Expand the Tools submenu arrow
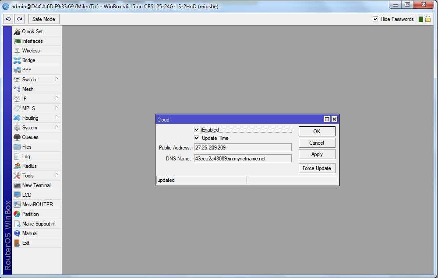 point(57,175)
